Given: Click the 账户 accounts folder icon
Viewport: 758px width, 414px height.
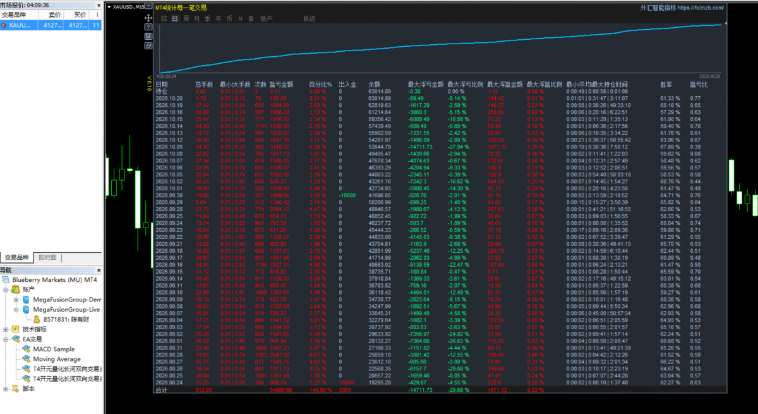Looking at the screenshot, I should pyautogui.click(x=16, y=289).
